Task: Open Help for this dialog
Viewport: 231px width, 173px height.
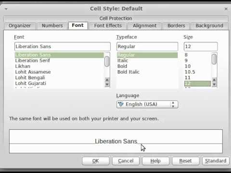Action: click(155, 161)
